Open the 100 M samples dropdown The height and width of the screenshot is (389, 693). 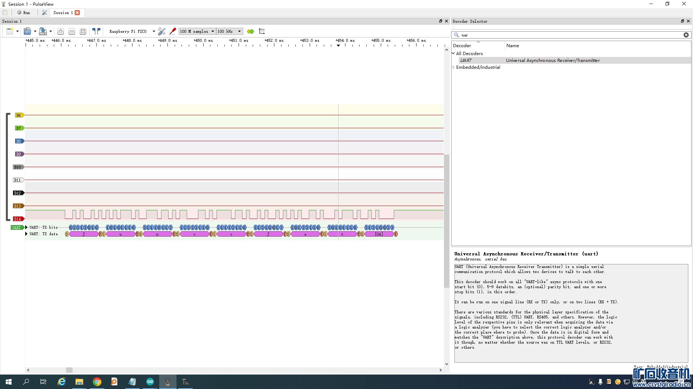[x=197, y=31]
